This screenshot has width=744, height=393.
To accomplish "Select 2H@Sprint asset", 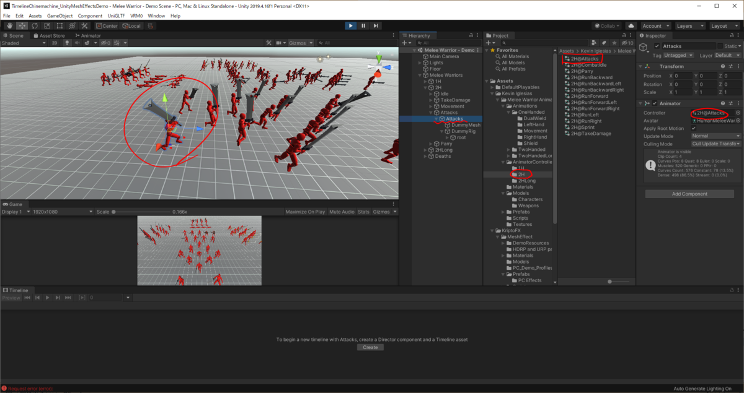I will (583, 127).
